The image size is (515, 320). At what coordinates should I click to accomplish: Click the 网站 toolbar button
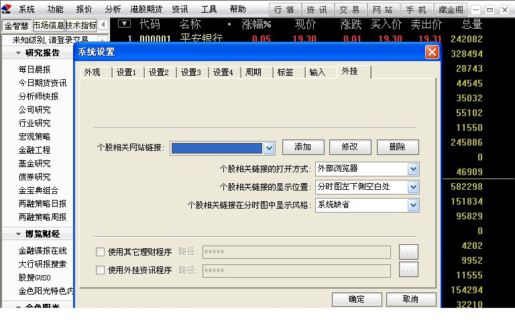click(384, 10)
